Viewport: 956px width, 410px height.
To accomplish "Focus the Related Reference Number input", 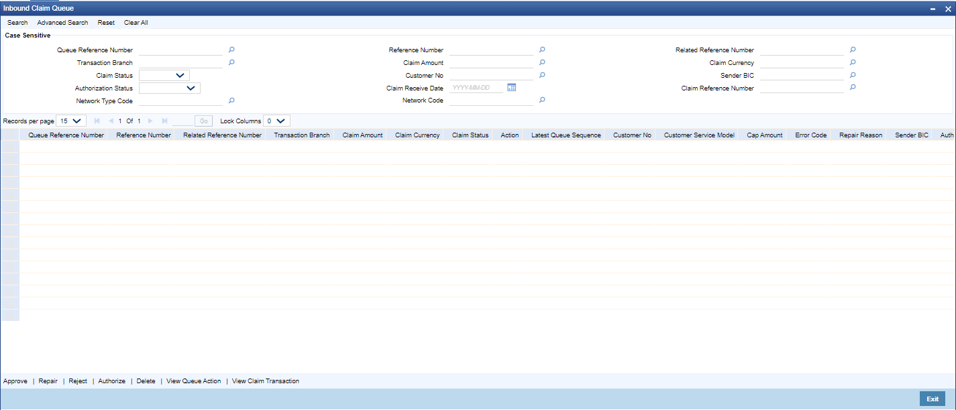I will [802, 50].
